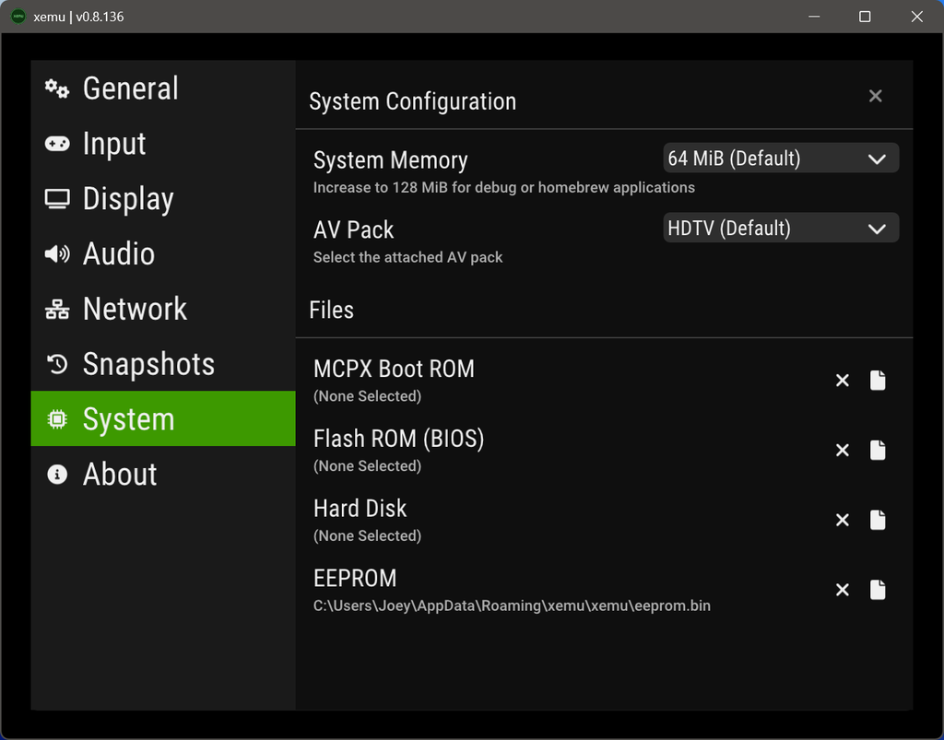Click the xemu app icon in title bar
Screen dimensions: 944x740
coord(18,17)
